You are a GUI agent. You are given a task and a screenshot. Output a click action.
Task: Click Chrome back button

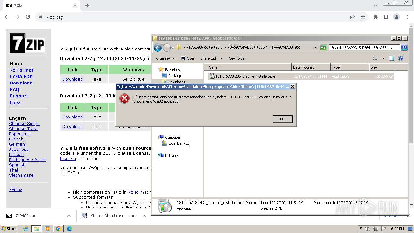tap(7, 17)
